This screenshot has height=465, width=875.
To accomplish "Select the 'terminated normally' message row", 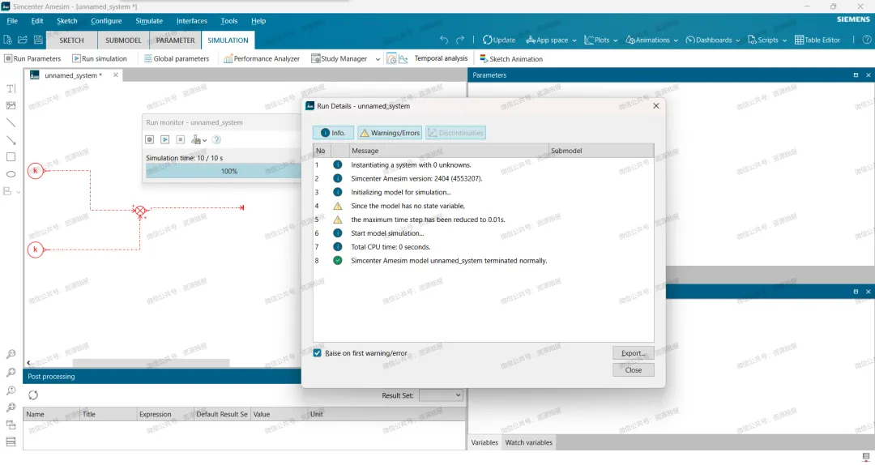I will pos(483,261).
